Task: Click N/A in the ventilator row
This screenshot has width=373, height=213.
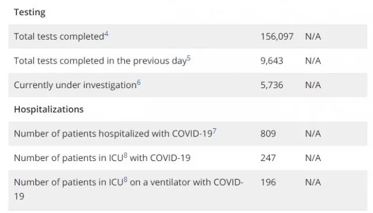Action: tap(313, 182)
